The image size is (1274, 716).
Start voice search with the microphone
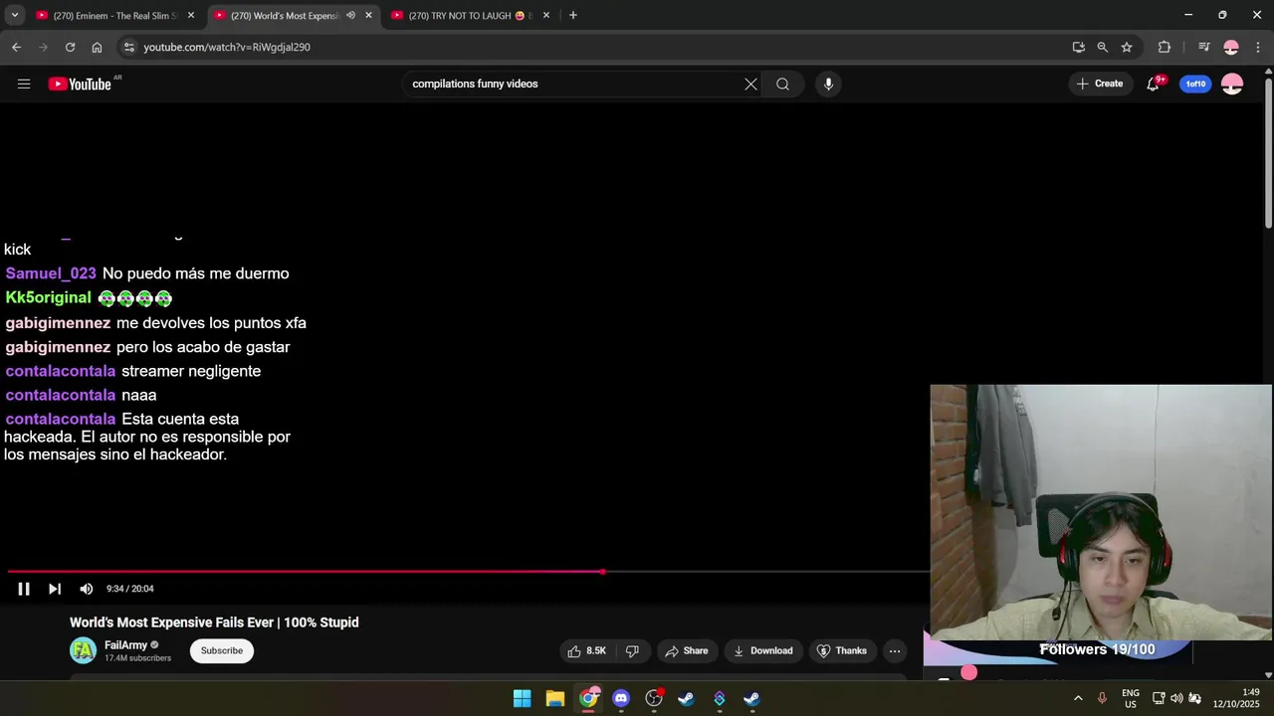point(828,84)
